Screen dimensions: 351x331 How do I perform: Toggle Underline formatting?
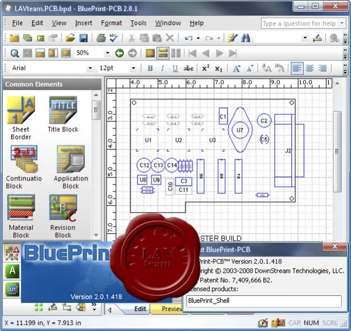click(x=175, y=69)
